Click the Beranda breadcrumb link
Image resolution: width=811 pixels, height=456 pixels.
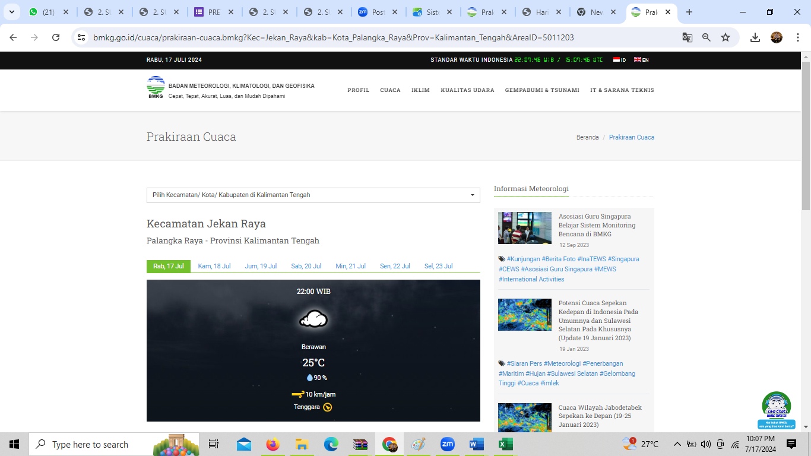point(588,137)
